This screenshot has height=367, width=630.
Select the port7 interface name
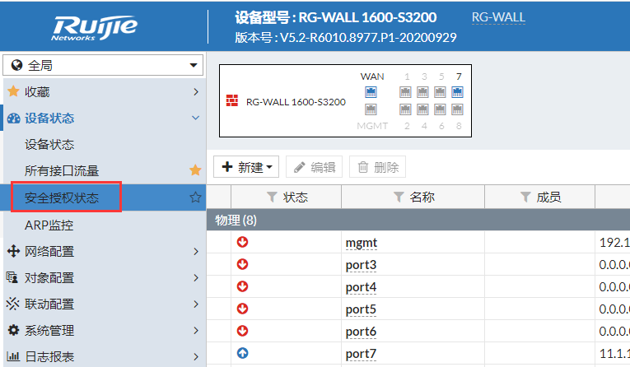click(x=361, y=354)
